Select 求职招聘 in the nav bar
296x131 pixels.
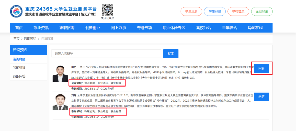(67, 28)
